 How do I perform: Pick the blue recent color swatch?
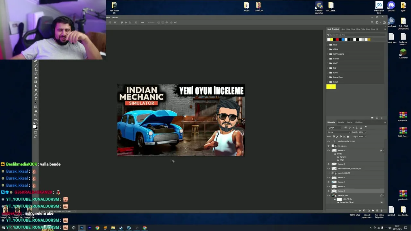[343, 39]
